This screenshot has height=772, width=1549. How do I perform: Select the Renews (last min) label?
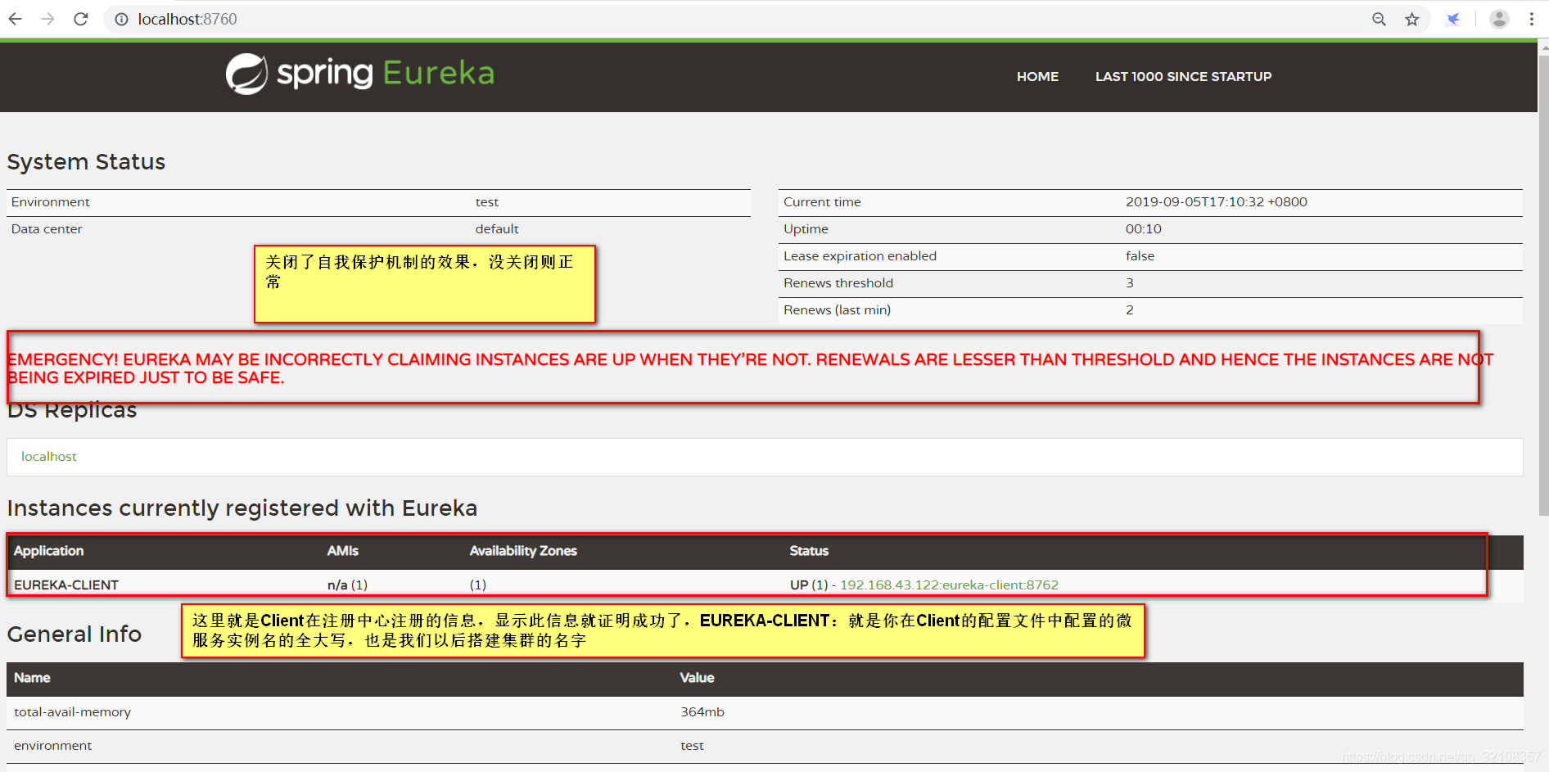click(837, 310)
